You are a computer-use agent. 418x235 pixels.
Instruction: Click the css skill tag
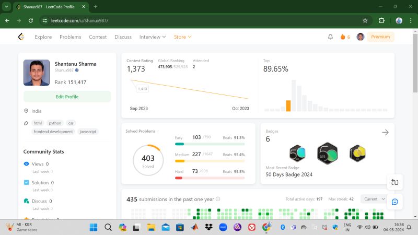point(71,123)
